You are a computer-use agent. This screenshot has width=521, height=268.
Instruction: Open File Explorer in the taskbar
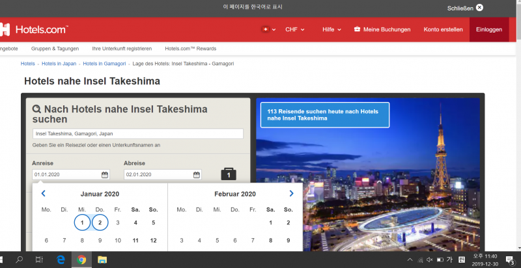(102, 260)
